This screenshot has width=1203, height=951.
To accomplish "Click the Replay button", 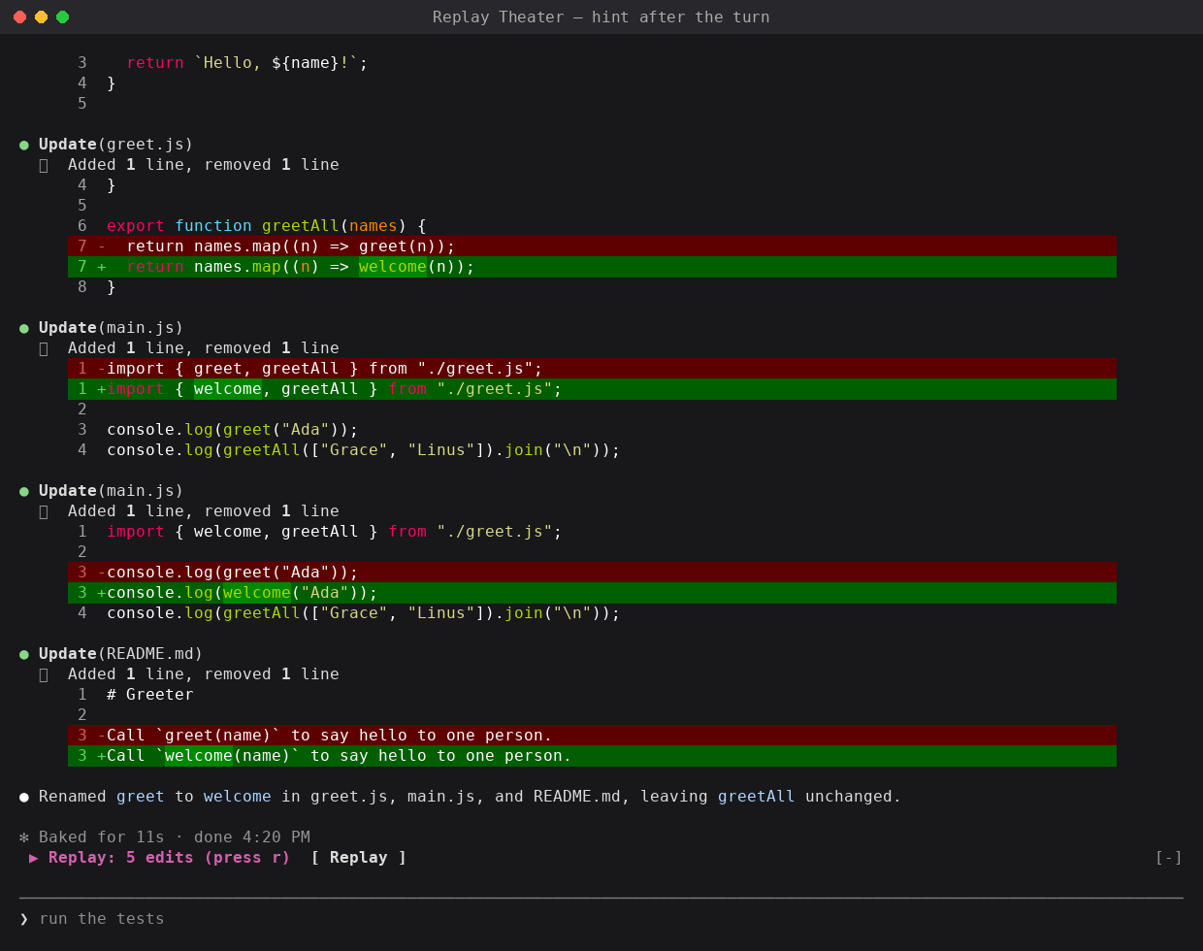I will tap(358, 858).
